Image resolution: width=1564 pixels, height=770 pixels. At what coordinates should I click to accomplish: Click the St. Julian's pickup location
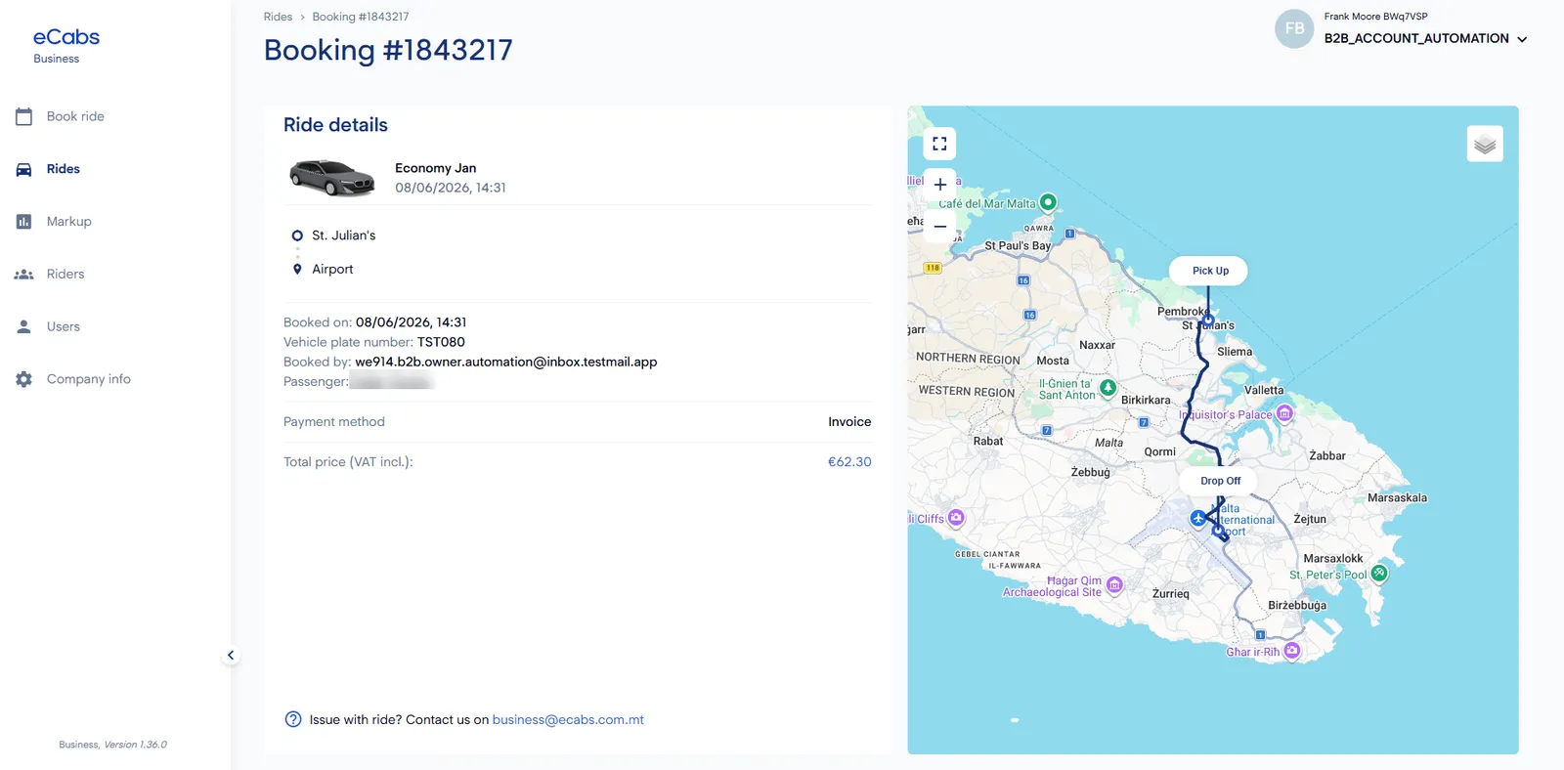(344, 235)
